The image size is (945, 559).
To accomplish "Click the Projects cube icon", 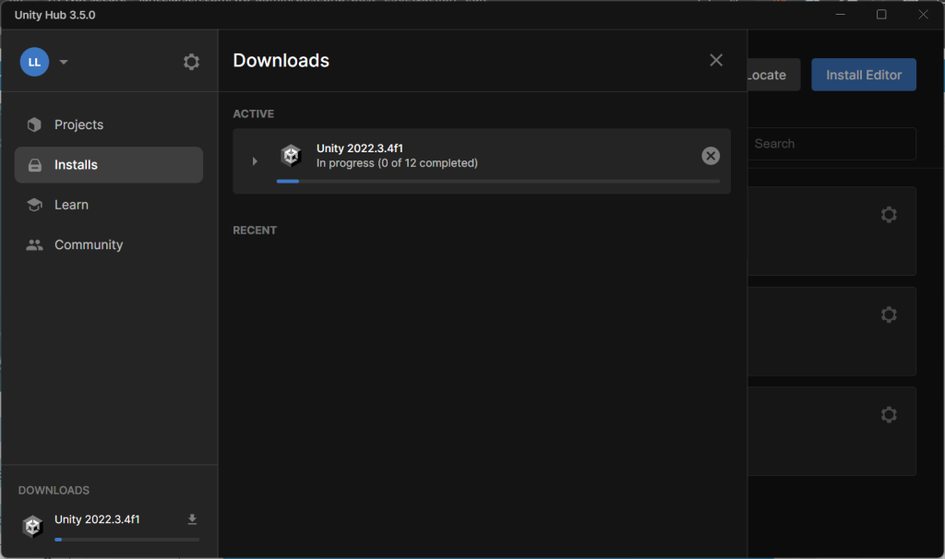I will tap(34, 125).
